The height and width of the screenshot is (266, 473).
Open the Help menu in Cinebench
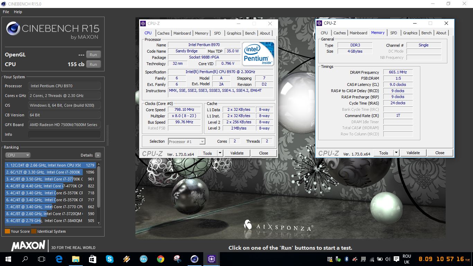coord(18,12)
